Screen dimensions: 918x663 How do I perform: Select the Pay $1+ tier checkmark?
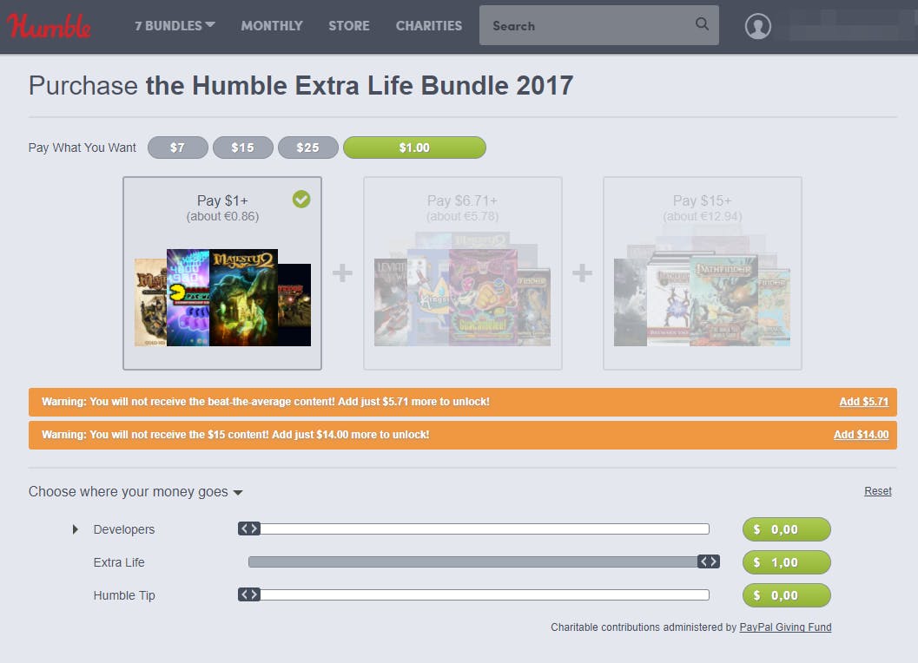(x=301, y=200)
